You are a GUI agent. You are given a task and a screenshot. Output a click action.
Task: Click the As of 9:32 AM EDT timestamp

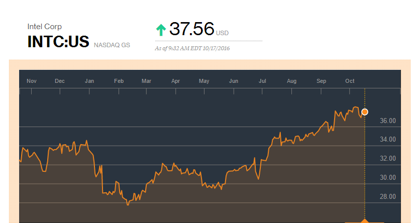pyautogui.click(x=192, y=48)
